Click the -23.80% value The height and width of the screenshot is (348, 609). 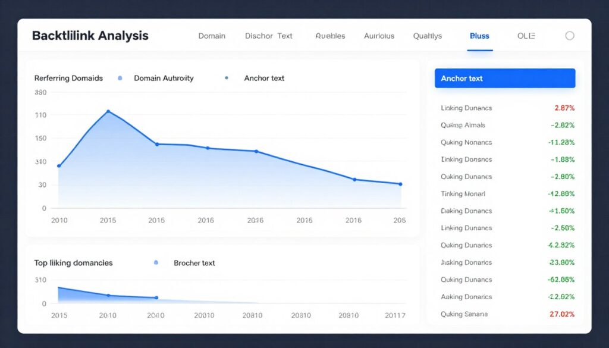point(561,262)
